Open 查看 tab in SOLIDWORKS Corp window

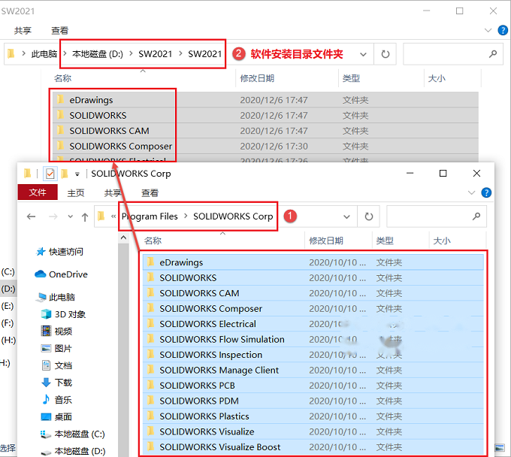pos(150,193)
